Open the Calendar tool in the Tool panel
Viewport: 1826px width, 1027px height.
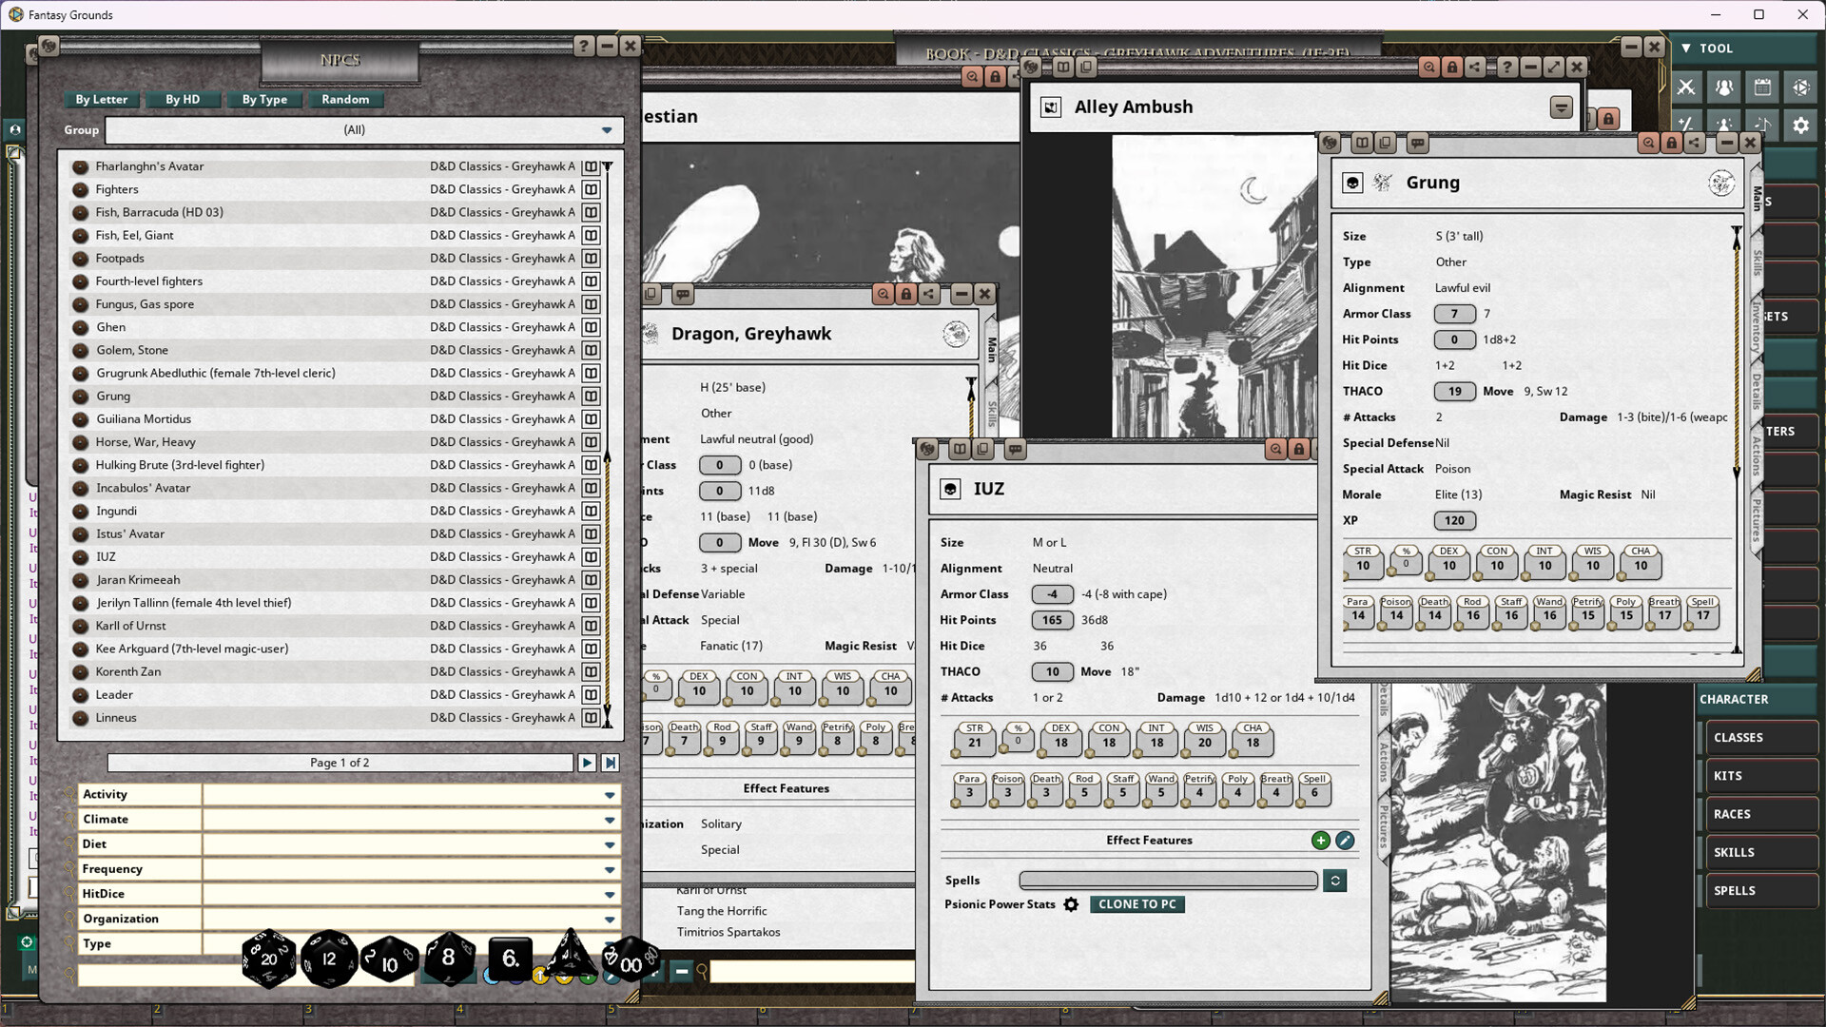pyautogui.click(x=1762, y=87)
